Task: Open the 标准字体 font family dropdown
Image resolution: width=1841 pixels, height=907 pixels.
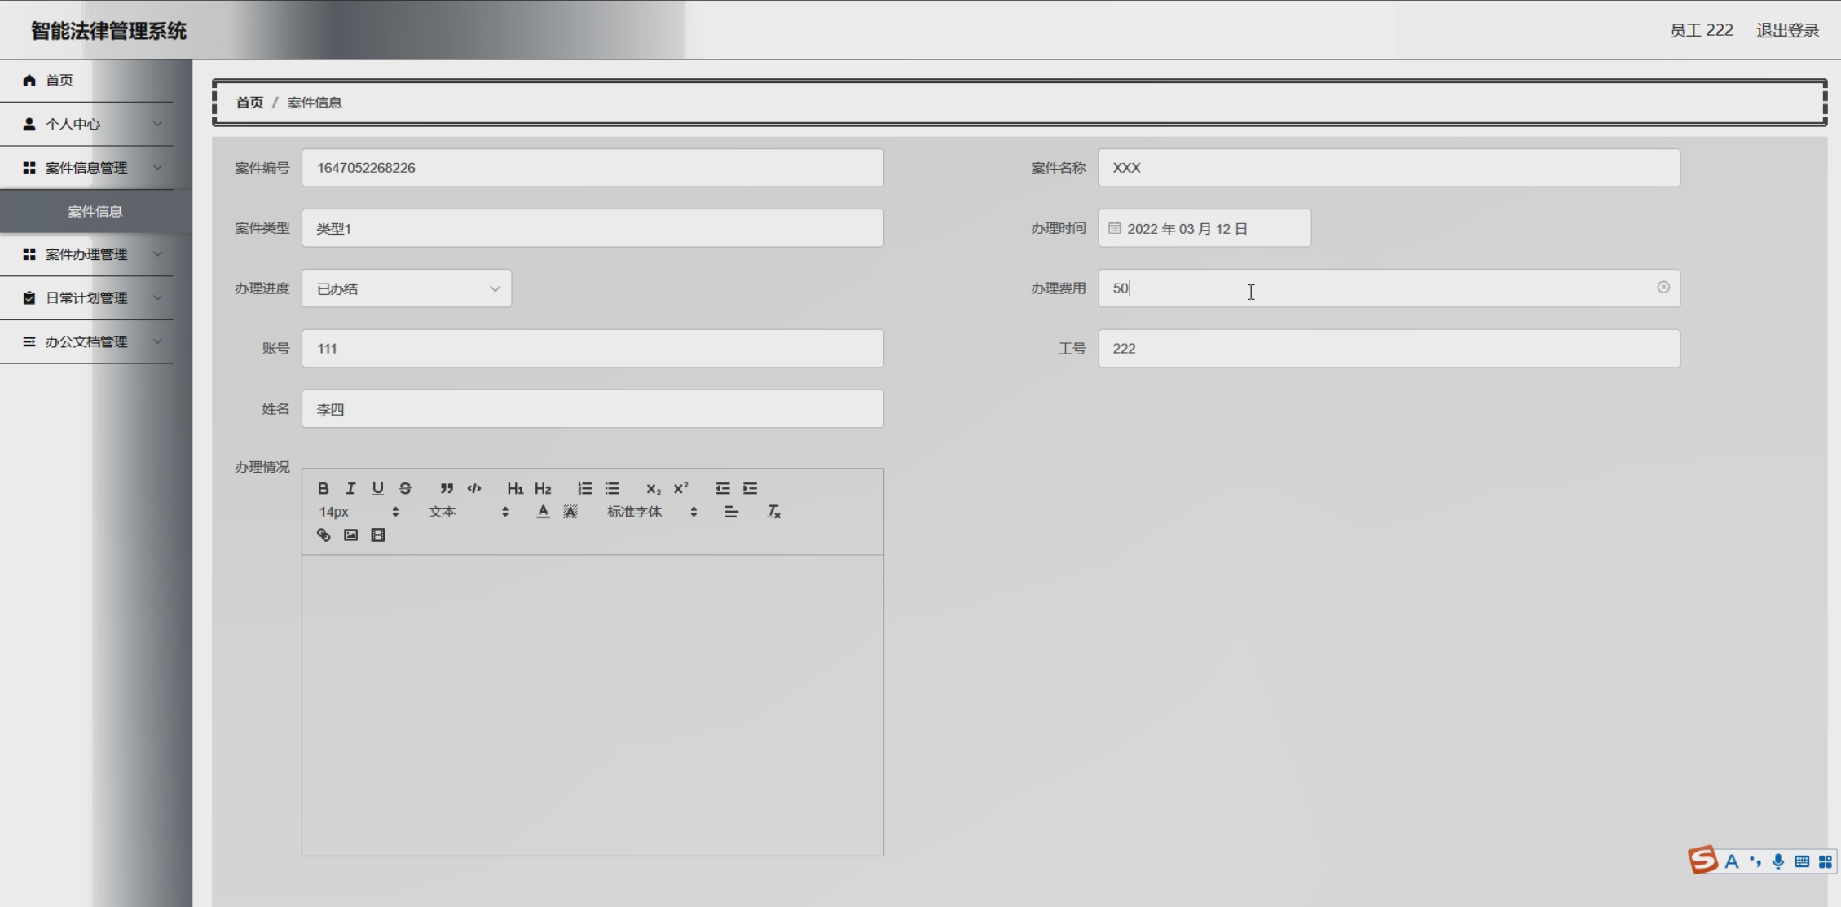Action: [x=651, y=512]
